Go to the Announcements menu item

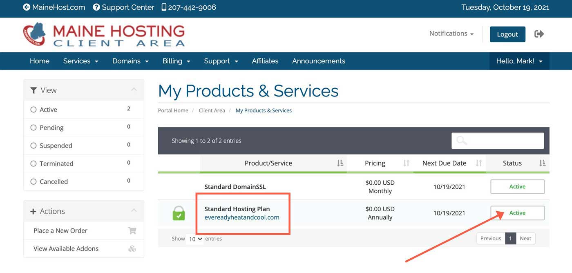coord(318,61)
